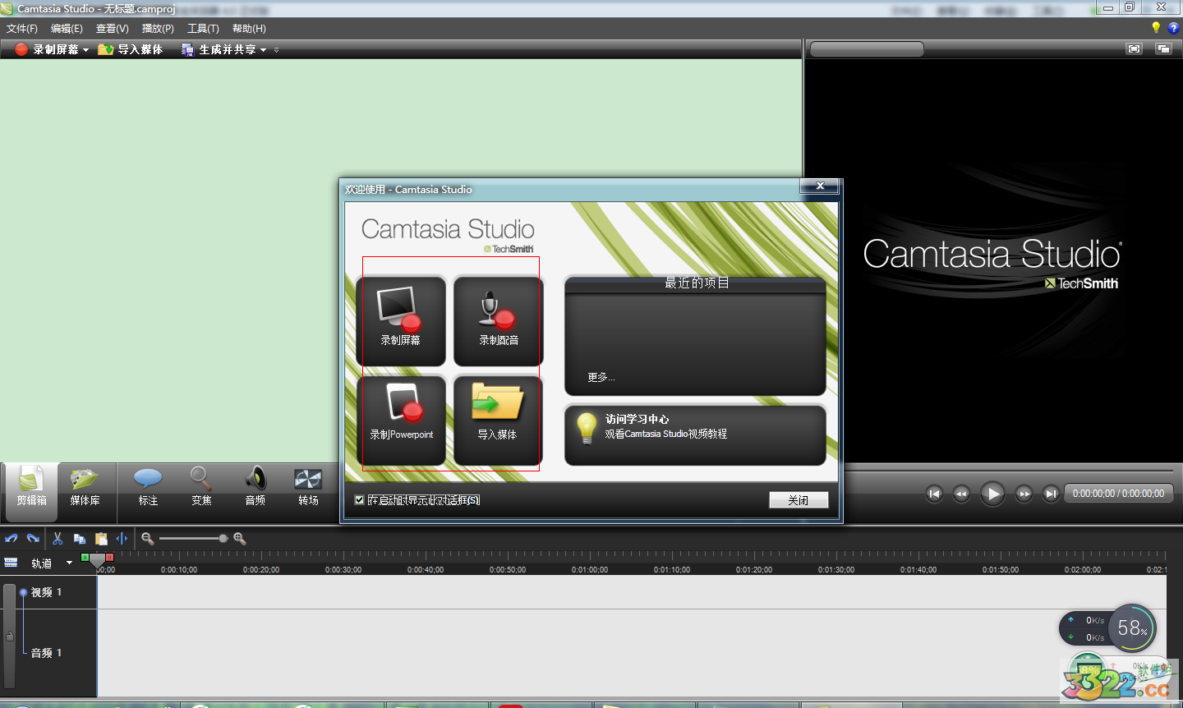Click Import Media (导入媒体) in the top toolbar

pyautogui.click(x=130, y=49)
